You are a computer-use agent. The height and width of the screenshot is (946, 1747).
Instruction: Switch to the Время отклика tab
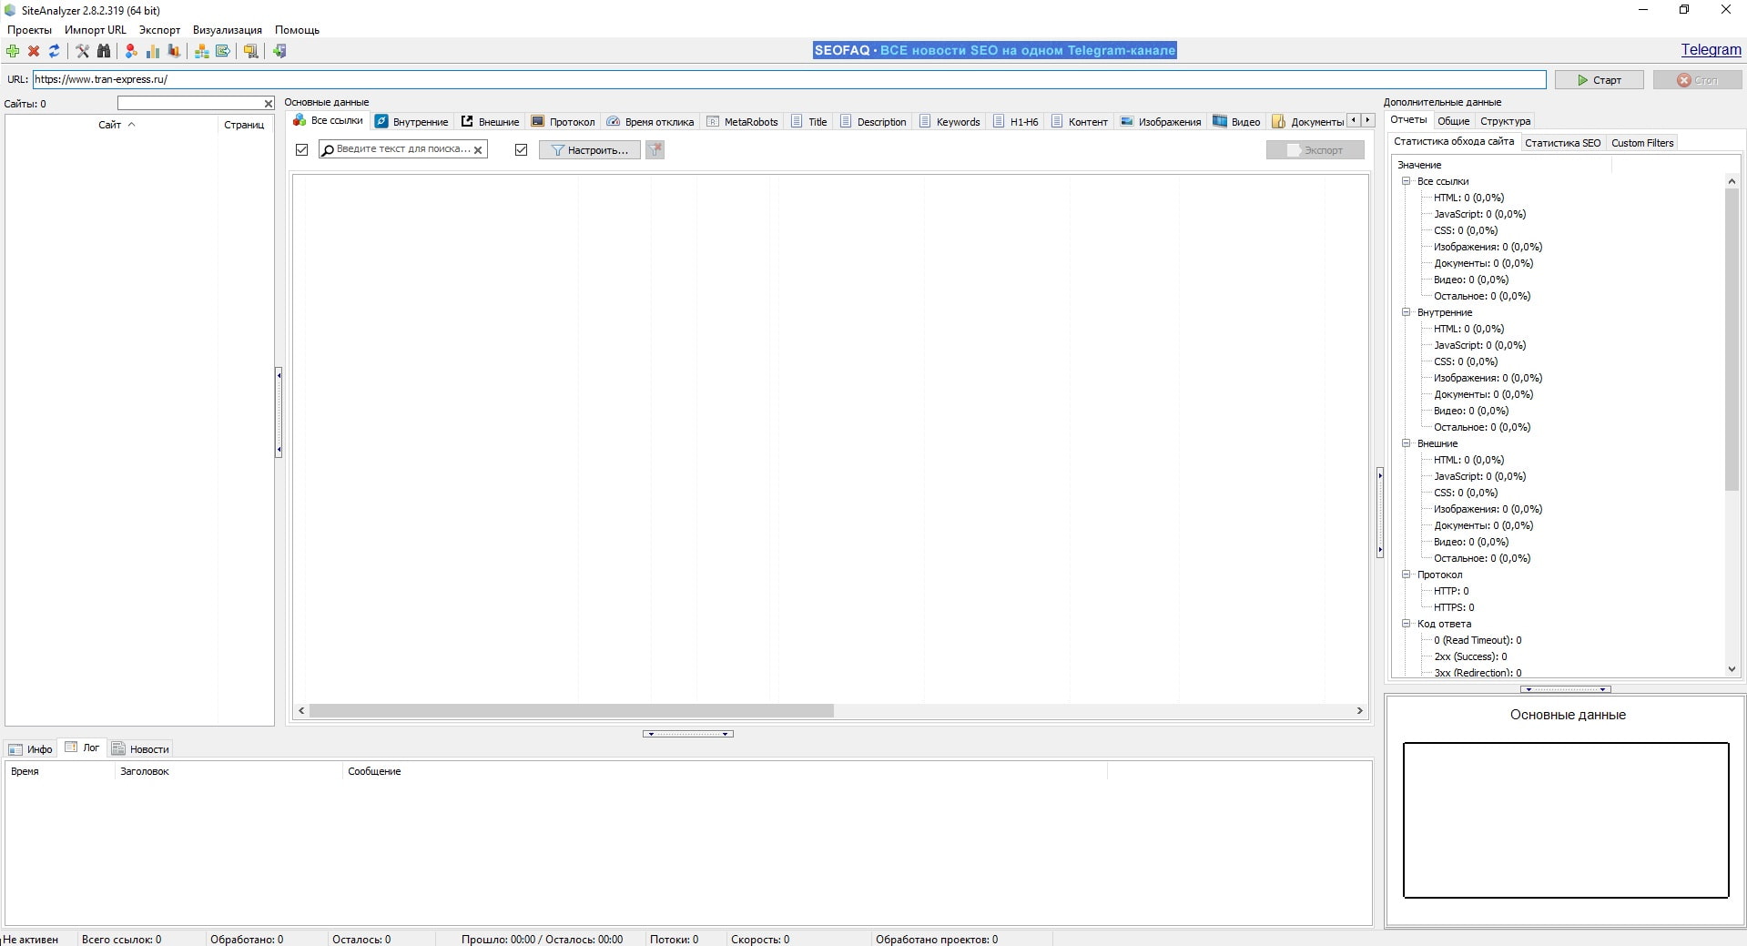click(650, 122)
